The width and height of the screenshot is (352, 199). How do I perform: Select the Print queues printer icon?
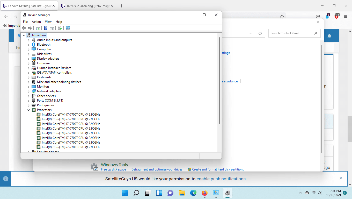[34, 105]
